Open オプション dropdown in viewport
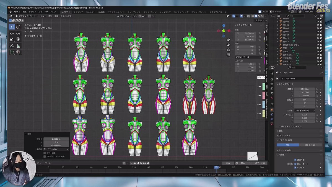332x187 pixels. point(260,20)
